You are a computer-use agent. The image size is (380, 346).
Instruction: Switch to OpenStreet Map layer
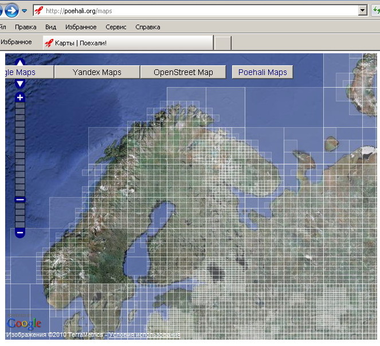tap(183, 72)
